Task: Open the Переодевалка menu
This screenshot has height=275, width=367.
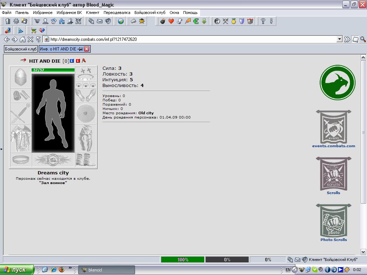Action: [117, 13]
